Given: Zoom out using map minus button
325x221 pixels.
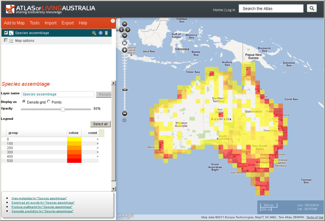Looking at the screenshot, I should pyautogui.click(x=125, y=113).
